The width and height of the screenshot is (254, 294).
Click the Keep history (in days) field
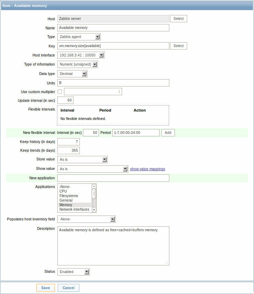69,142
